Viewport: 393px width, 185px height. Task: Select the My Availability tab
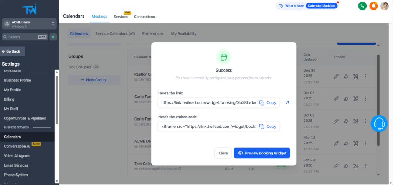[184, 34]
